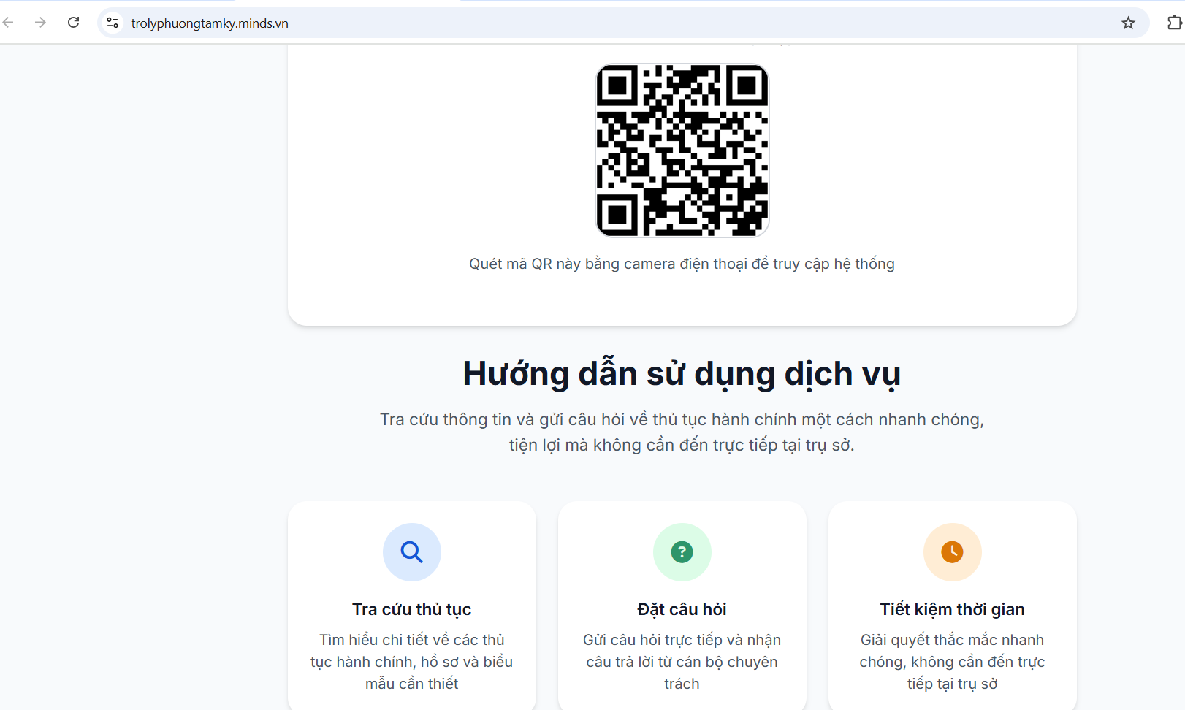Image resolution: width=1185 pixels, height=710 pixels.
Task: Bookmark this page with the star icon
Action: [1128, 23]
